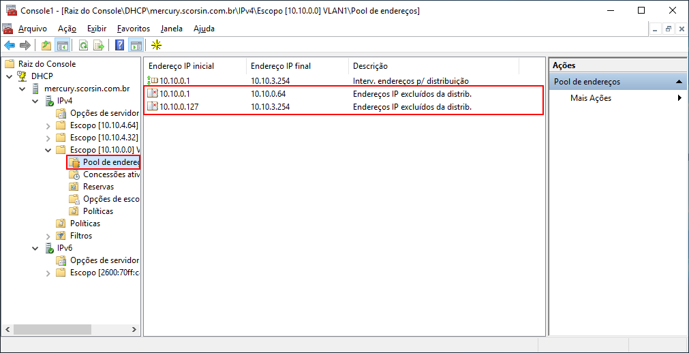Open the Exibir menu

point(97,29)
